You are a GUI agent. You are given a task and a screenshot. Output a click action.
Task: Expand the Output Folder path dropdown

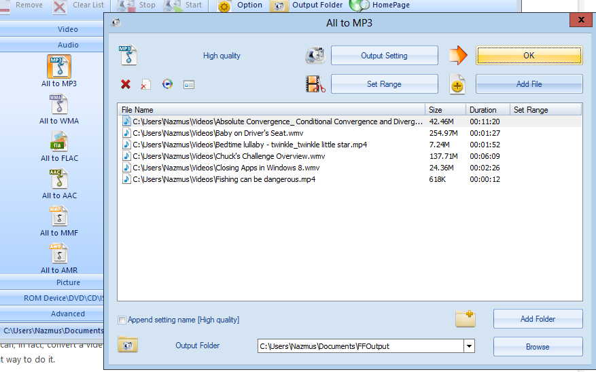[x=468, y=346]
